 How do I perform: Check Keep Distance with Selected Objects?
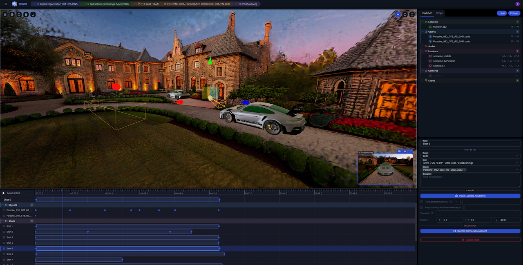tap(422, 207)
